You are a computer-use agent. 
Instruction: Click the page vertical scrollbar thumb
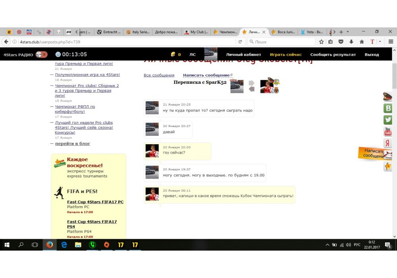[x=394, y=75]
